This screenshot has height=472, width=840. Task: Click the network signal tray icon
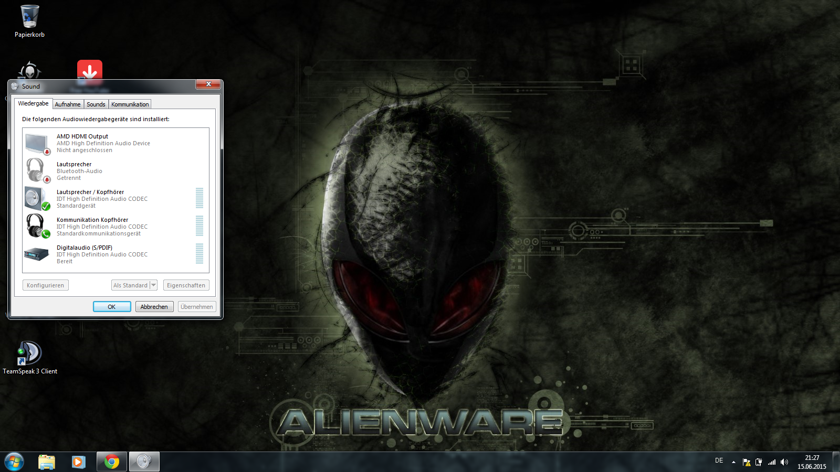(x=772, y=462)
